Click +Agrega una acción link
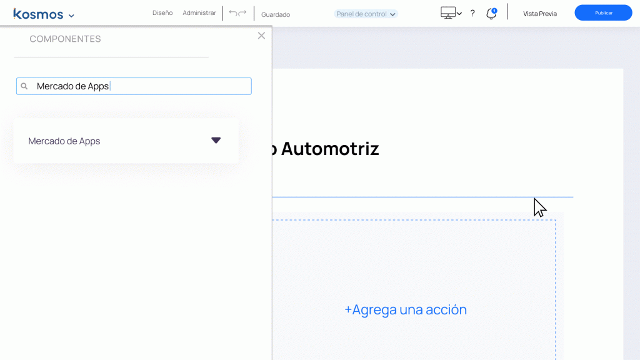 pyautogui.click(x=405, y=309)
